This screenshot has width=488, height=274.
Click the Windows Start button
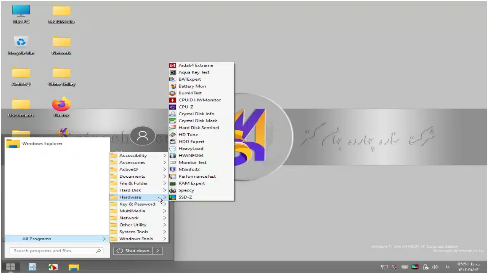pyautogui.click(x=11, y=267)
